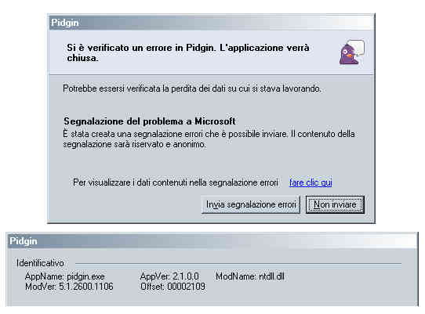Click the 'Segnalazione del problema a Microsoft' heading
425x314 pixels.
pos(150,121)
